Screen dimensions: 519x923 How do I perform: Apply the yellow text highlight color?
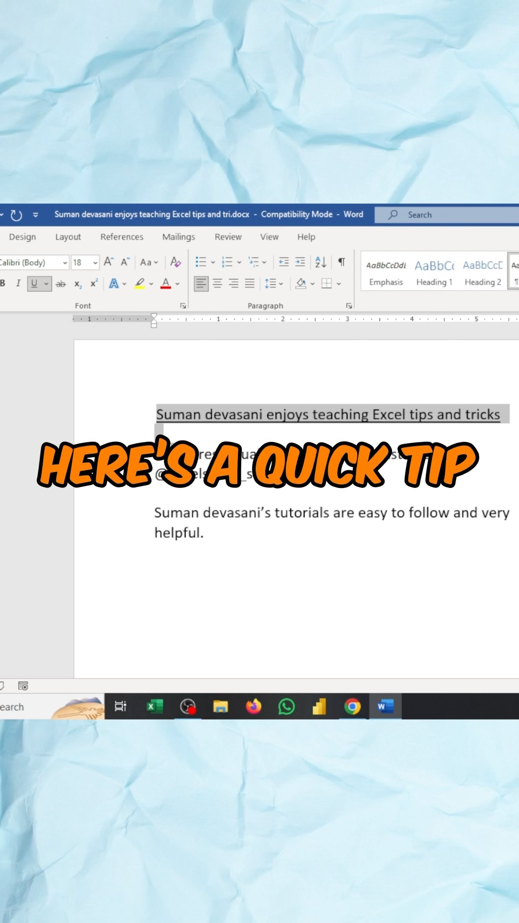[x=140, y=283]
